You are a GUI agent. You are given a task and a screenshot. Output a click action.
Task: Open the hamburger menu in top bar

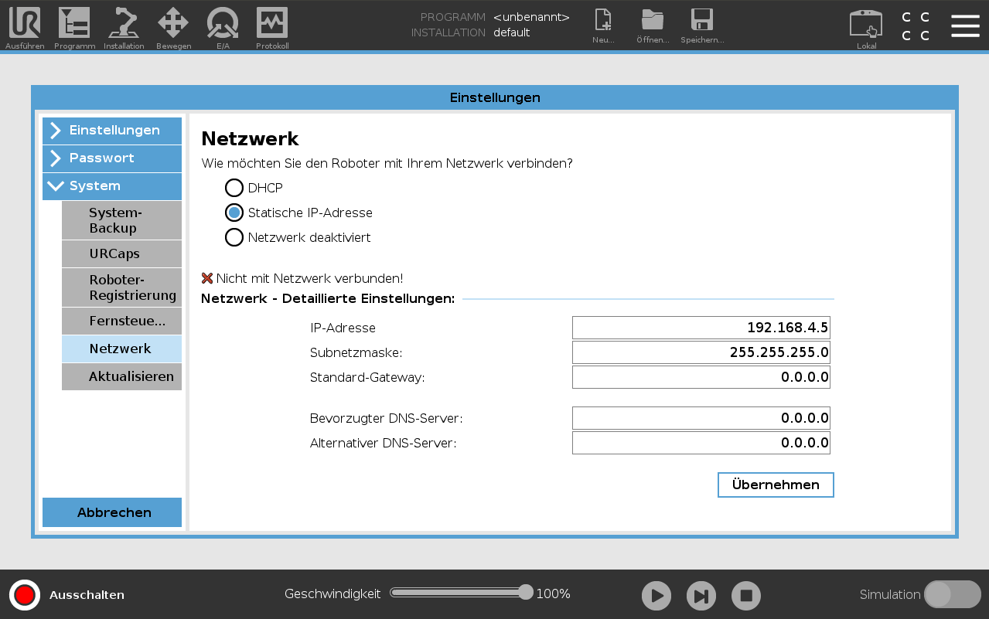(x=965, y=26)
